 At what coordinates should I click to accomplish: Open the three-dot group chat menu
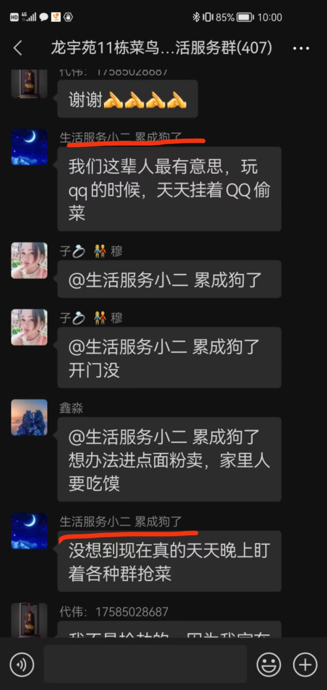[301, 48]
